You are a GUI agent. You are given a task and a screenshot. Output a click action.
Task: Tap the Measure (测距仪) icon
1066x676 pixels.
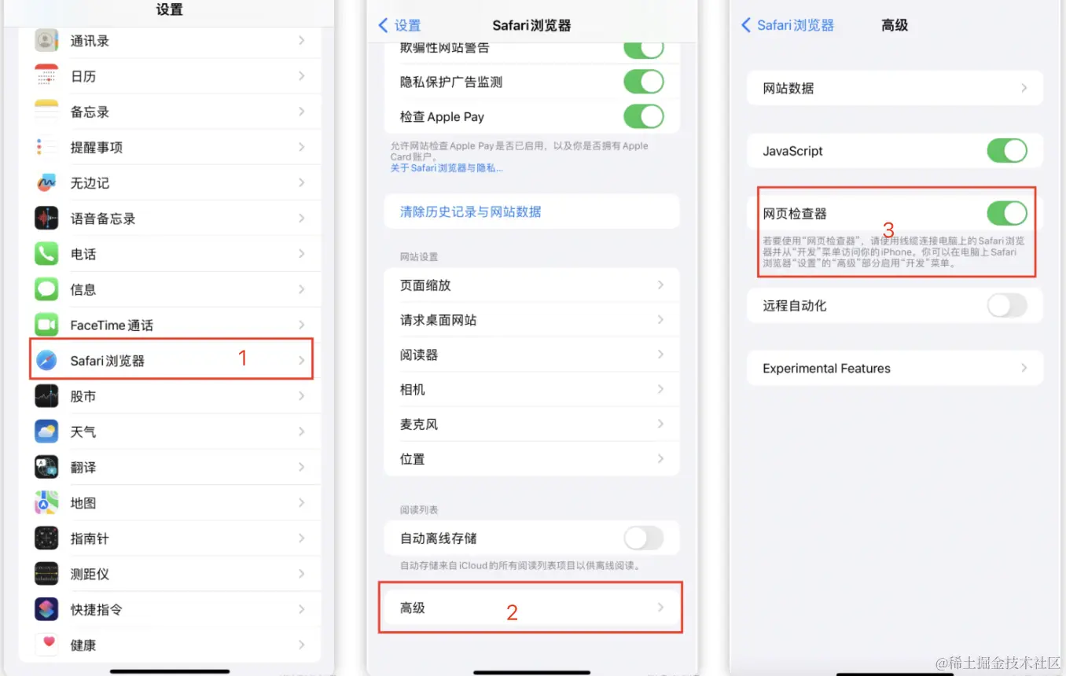[x=46, y=574]
